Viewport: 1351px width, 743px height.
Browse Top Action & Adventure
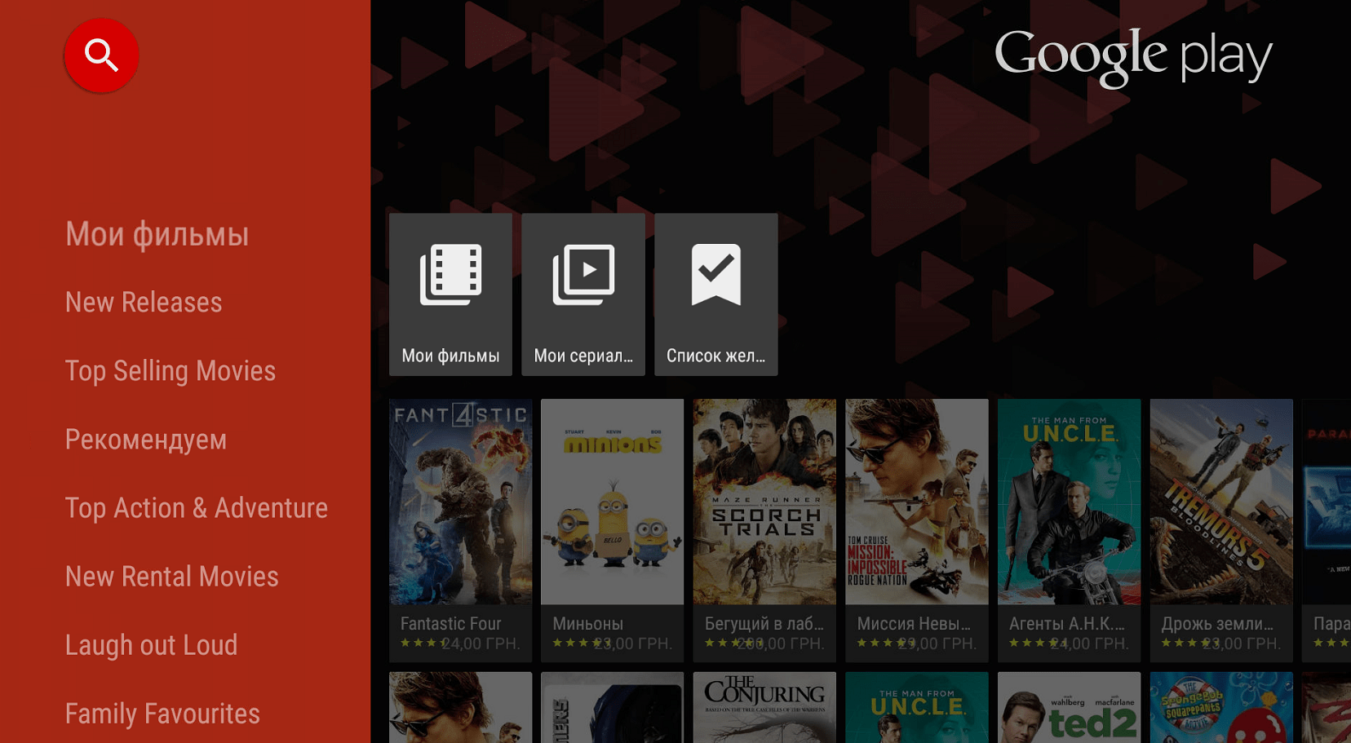click(197, 508)
